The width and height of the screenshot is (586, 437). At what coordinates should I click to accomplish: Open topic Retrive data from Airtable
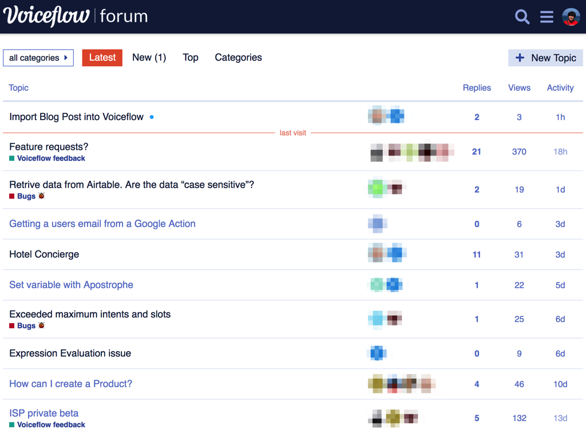click(x=132, y=185)
